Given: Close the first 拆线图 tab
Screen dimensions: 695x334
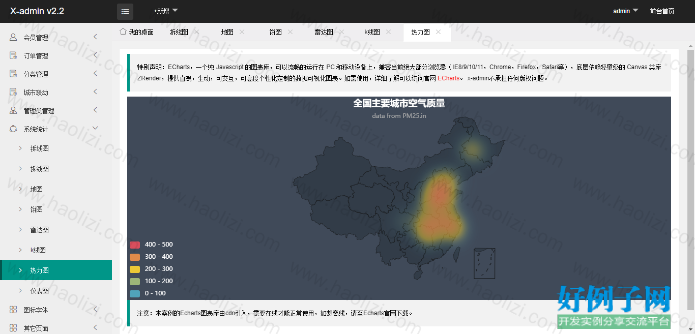Looking at the screenshot, I should point(196,32).
